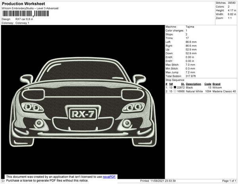Screen dimensions: 238x184
Task: Select the printed date 11/08/2021 23.53.39
Action: click(x=163, y=181)
